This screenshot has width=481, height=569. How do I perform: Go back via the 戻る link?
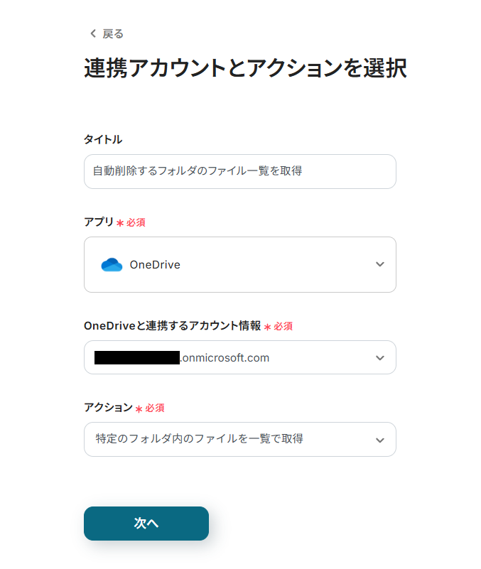coord(112,34)
